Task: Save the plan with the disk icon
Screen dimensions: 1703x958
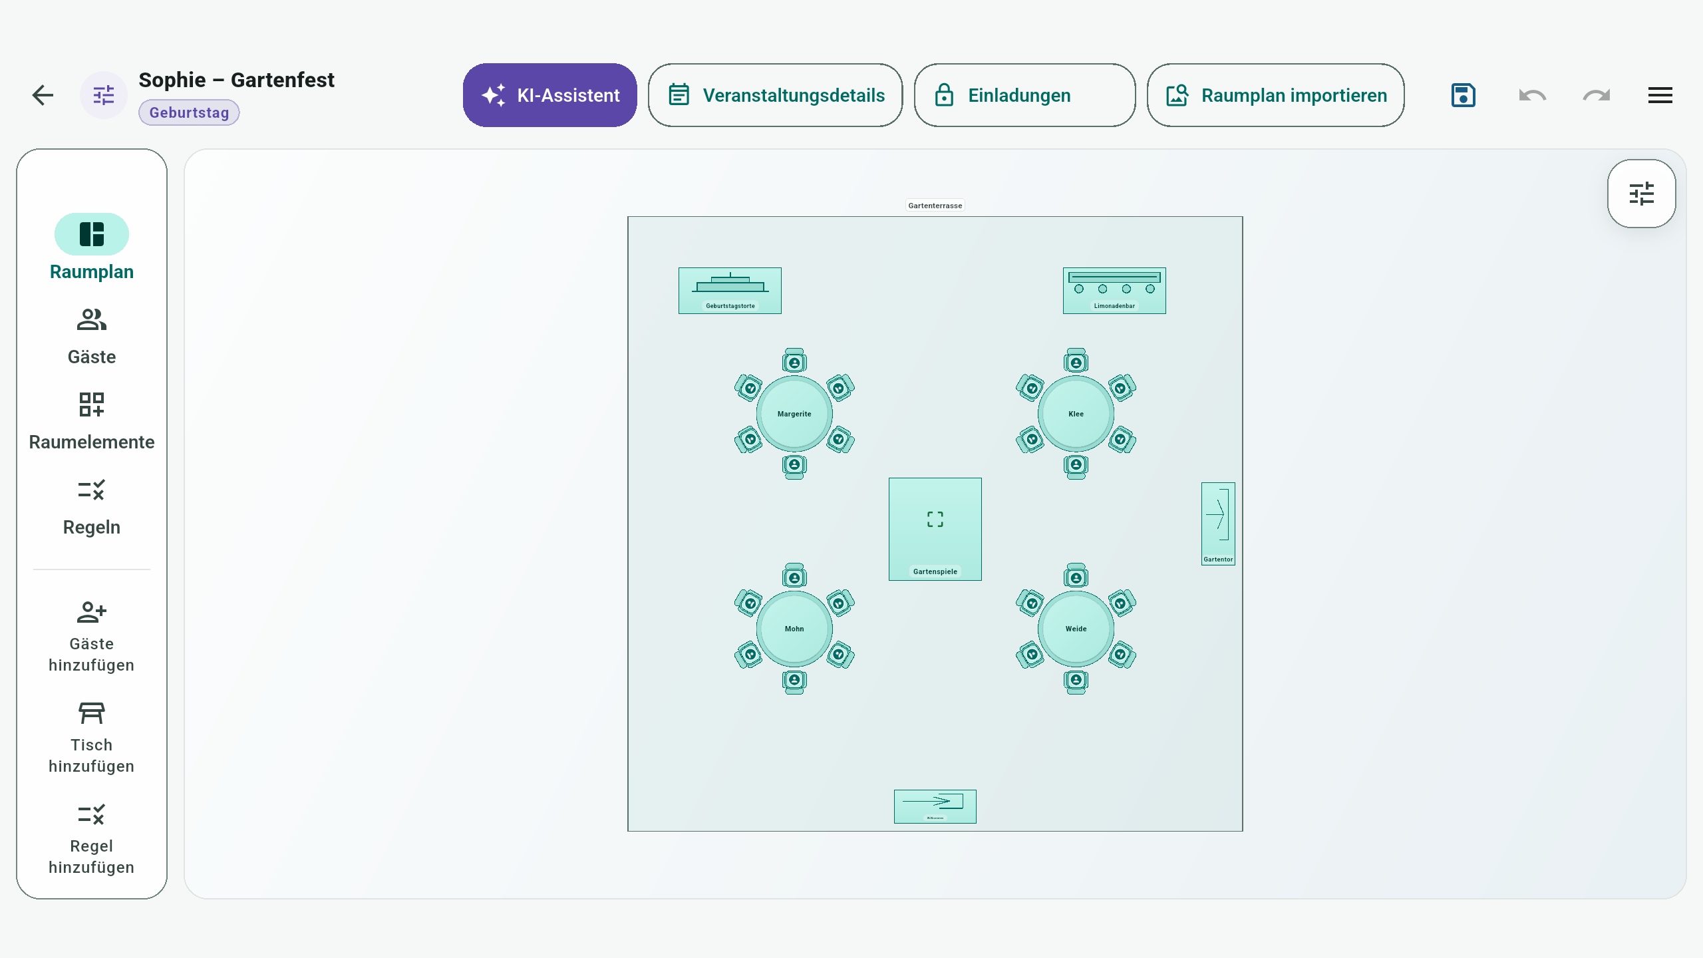Action: (x=1464, y=95)
